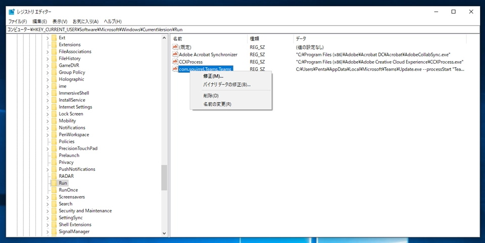Click the folder icon of RunOnce

(54, 190)
